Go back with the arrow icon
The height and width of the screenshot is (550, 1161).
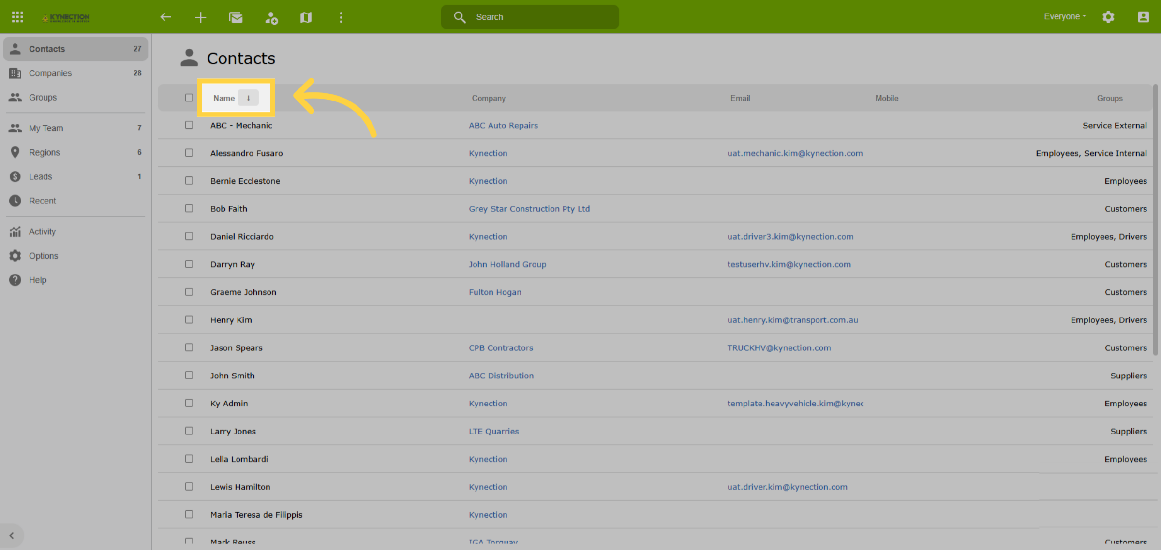(x=165, y=17)
